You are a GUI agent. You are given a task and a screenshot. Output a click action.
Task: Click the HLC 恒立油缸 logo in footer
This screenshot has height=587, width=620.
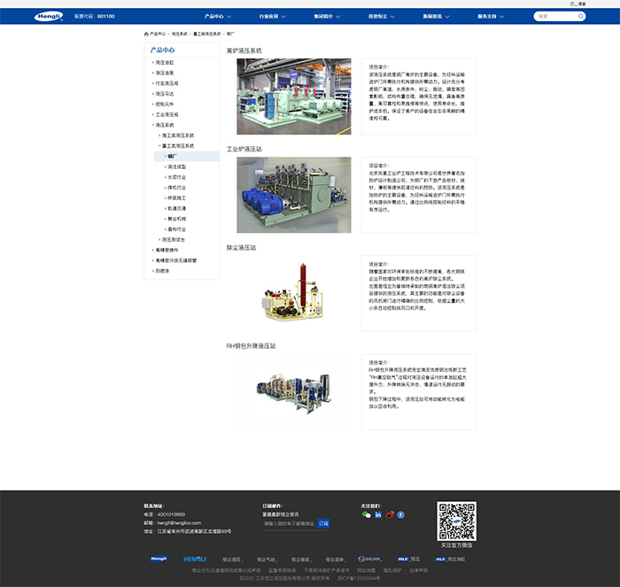click(450, 559)
